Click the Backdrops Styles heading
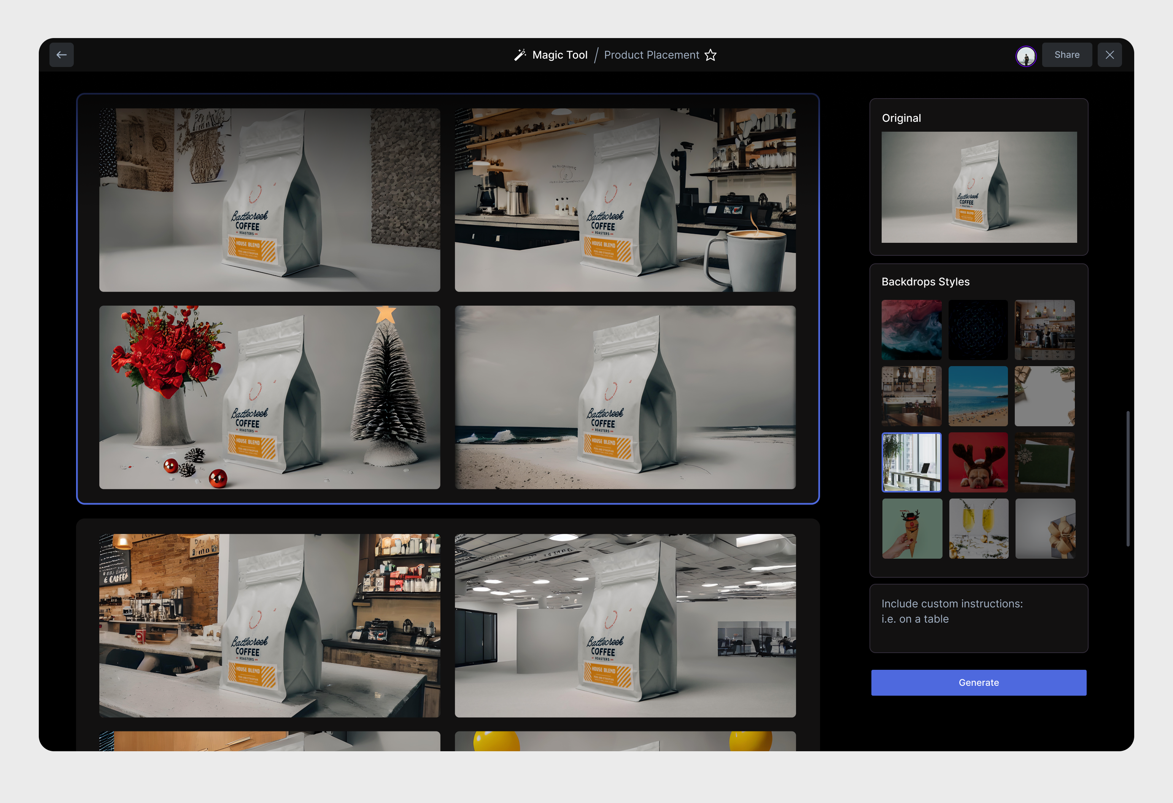 tap(926, 282)
